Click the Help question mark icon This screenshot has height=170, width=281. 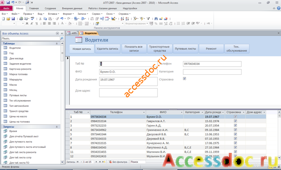279,8
